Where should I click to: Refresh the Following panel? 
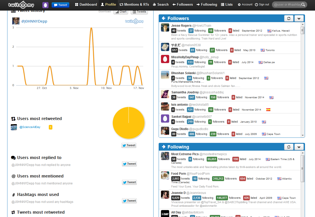(289, 147)
